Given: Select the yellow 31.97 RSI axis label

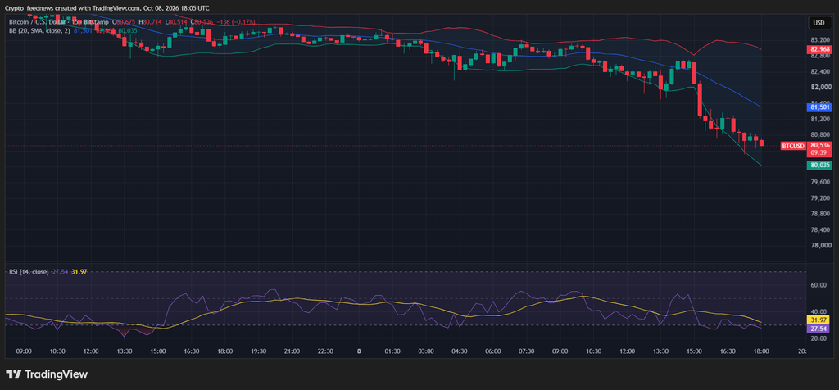Looking at the screenshot, I should [817, 320].
